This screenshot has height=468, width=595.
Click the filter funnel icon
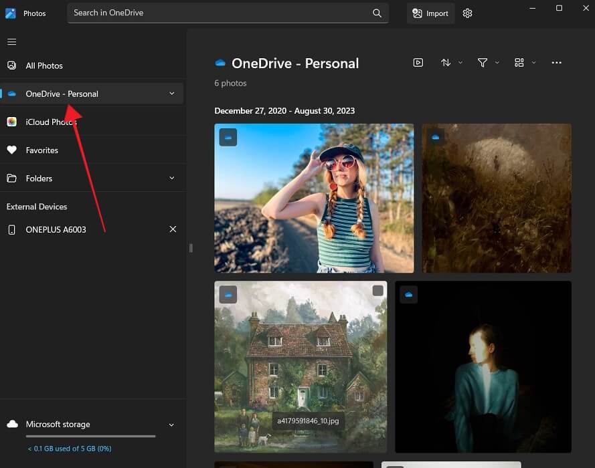[482, 63]
